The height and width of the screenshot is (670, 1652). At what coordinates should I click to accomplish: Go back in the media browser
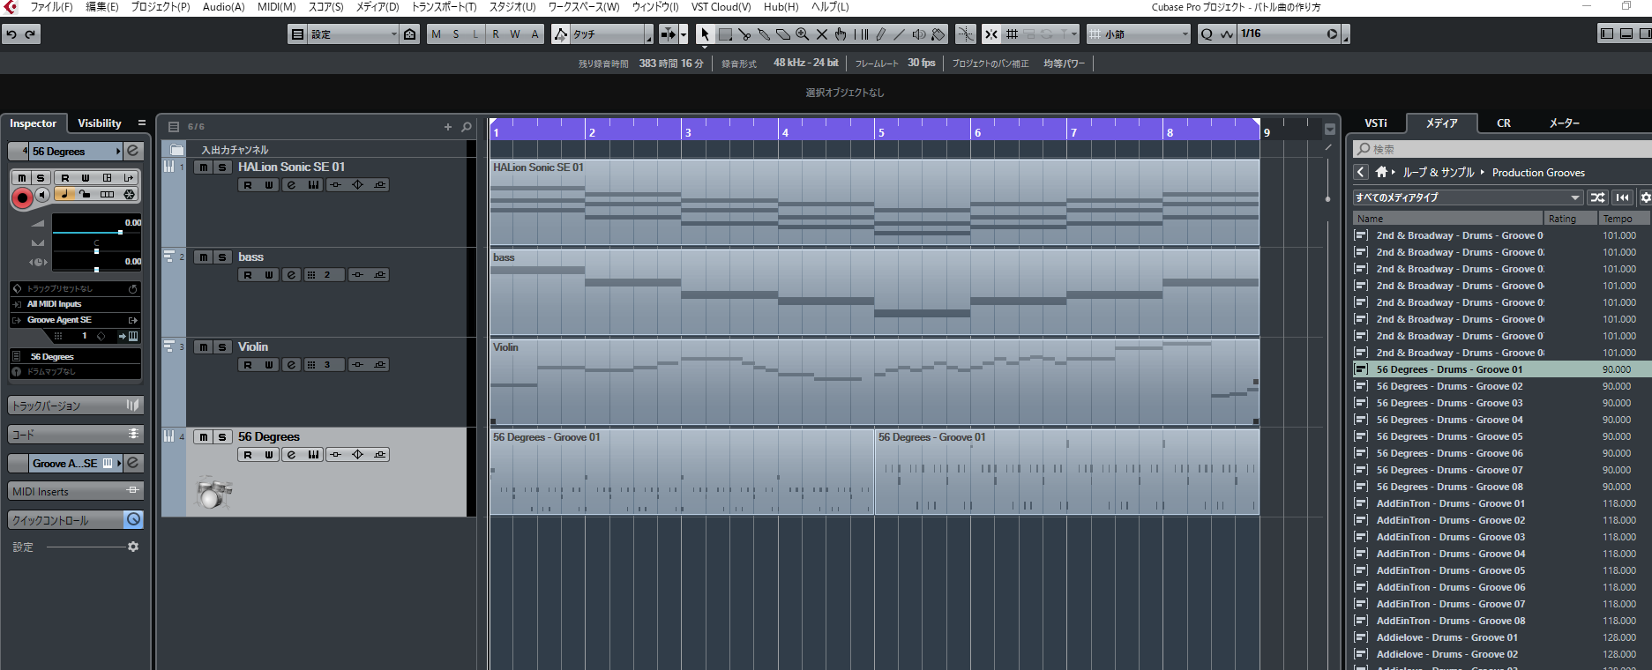(1361, 172)
